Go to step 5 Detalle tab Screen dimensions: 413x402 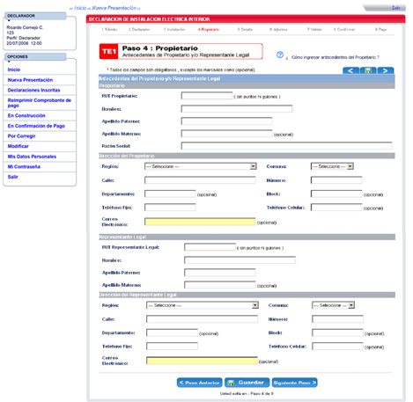(x=245, y=30)
